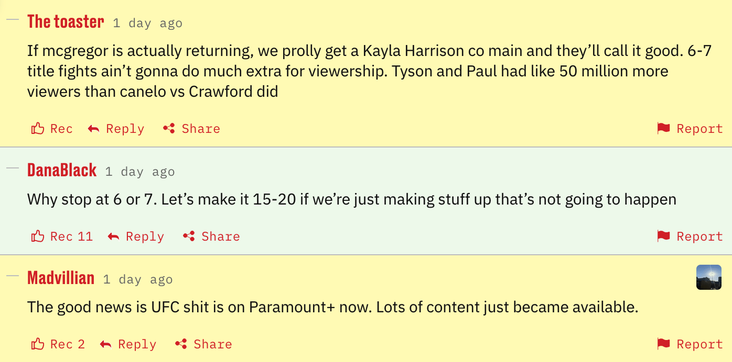Click Reply text on DanaBlack's comment
732x362 pixels.
point(145,236)
